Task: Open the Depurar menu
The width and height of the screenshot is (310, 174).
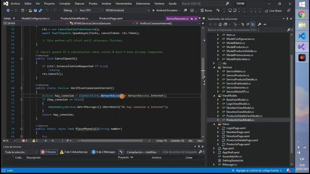Action: point(79,3)
